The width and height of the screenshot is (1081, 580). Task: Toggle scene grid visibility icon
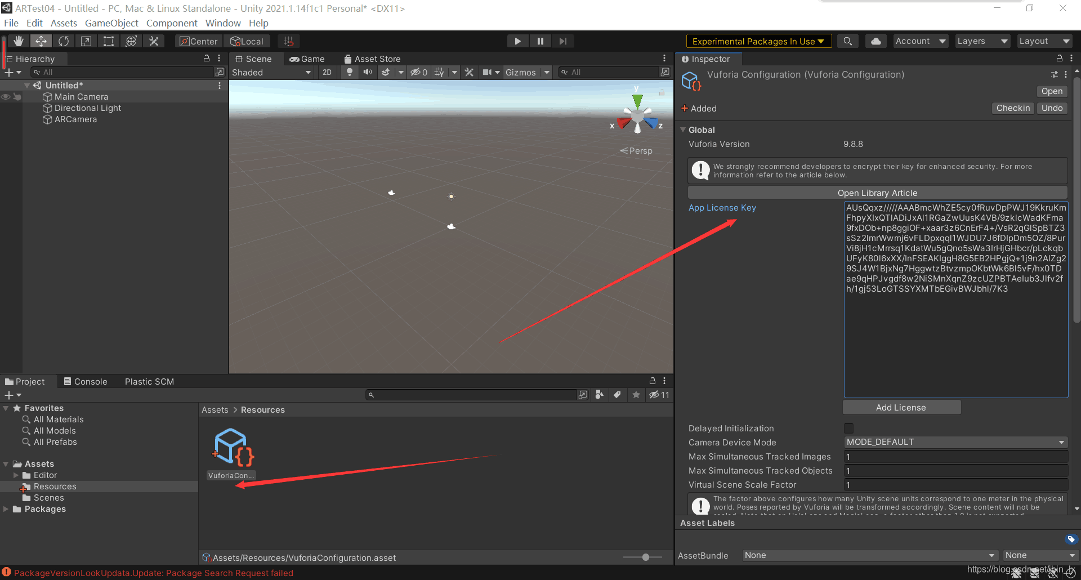point(439,72)
